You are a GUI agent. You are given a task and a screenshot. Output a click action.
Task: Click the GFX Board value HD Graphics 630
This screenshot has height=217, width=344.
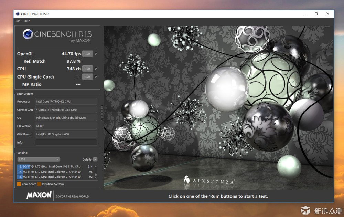coord(66,134)
